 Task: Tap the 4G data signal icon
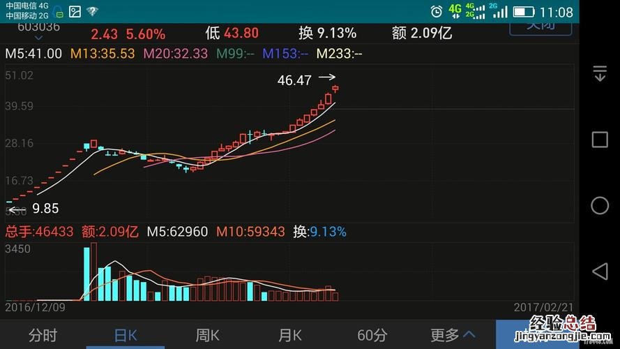(x=455, y=11)
